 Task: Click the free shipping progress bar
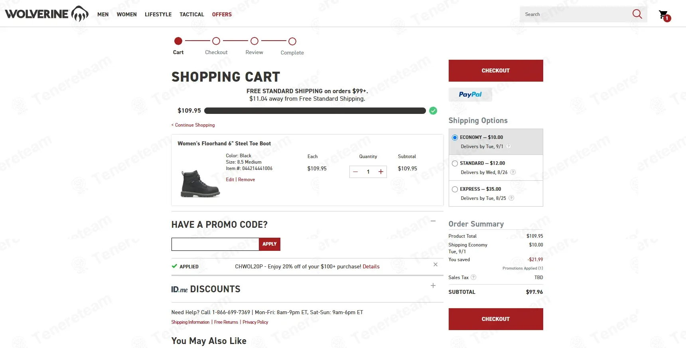coord(315,111)
